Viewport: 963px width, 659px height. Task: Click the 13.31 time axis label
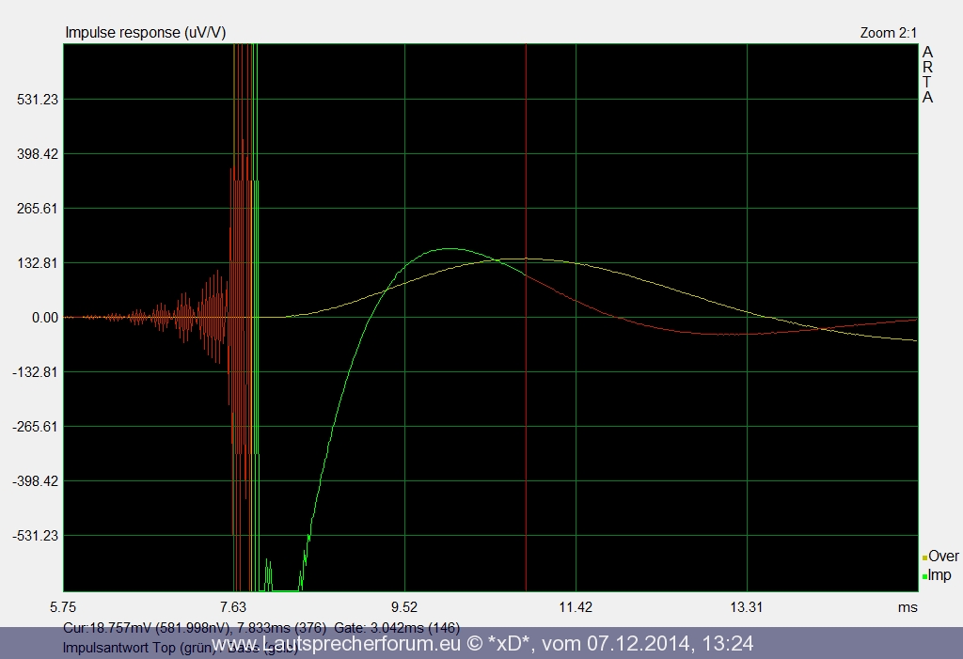point(747,607)
